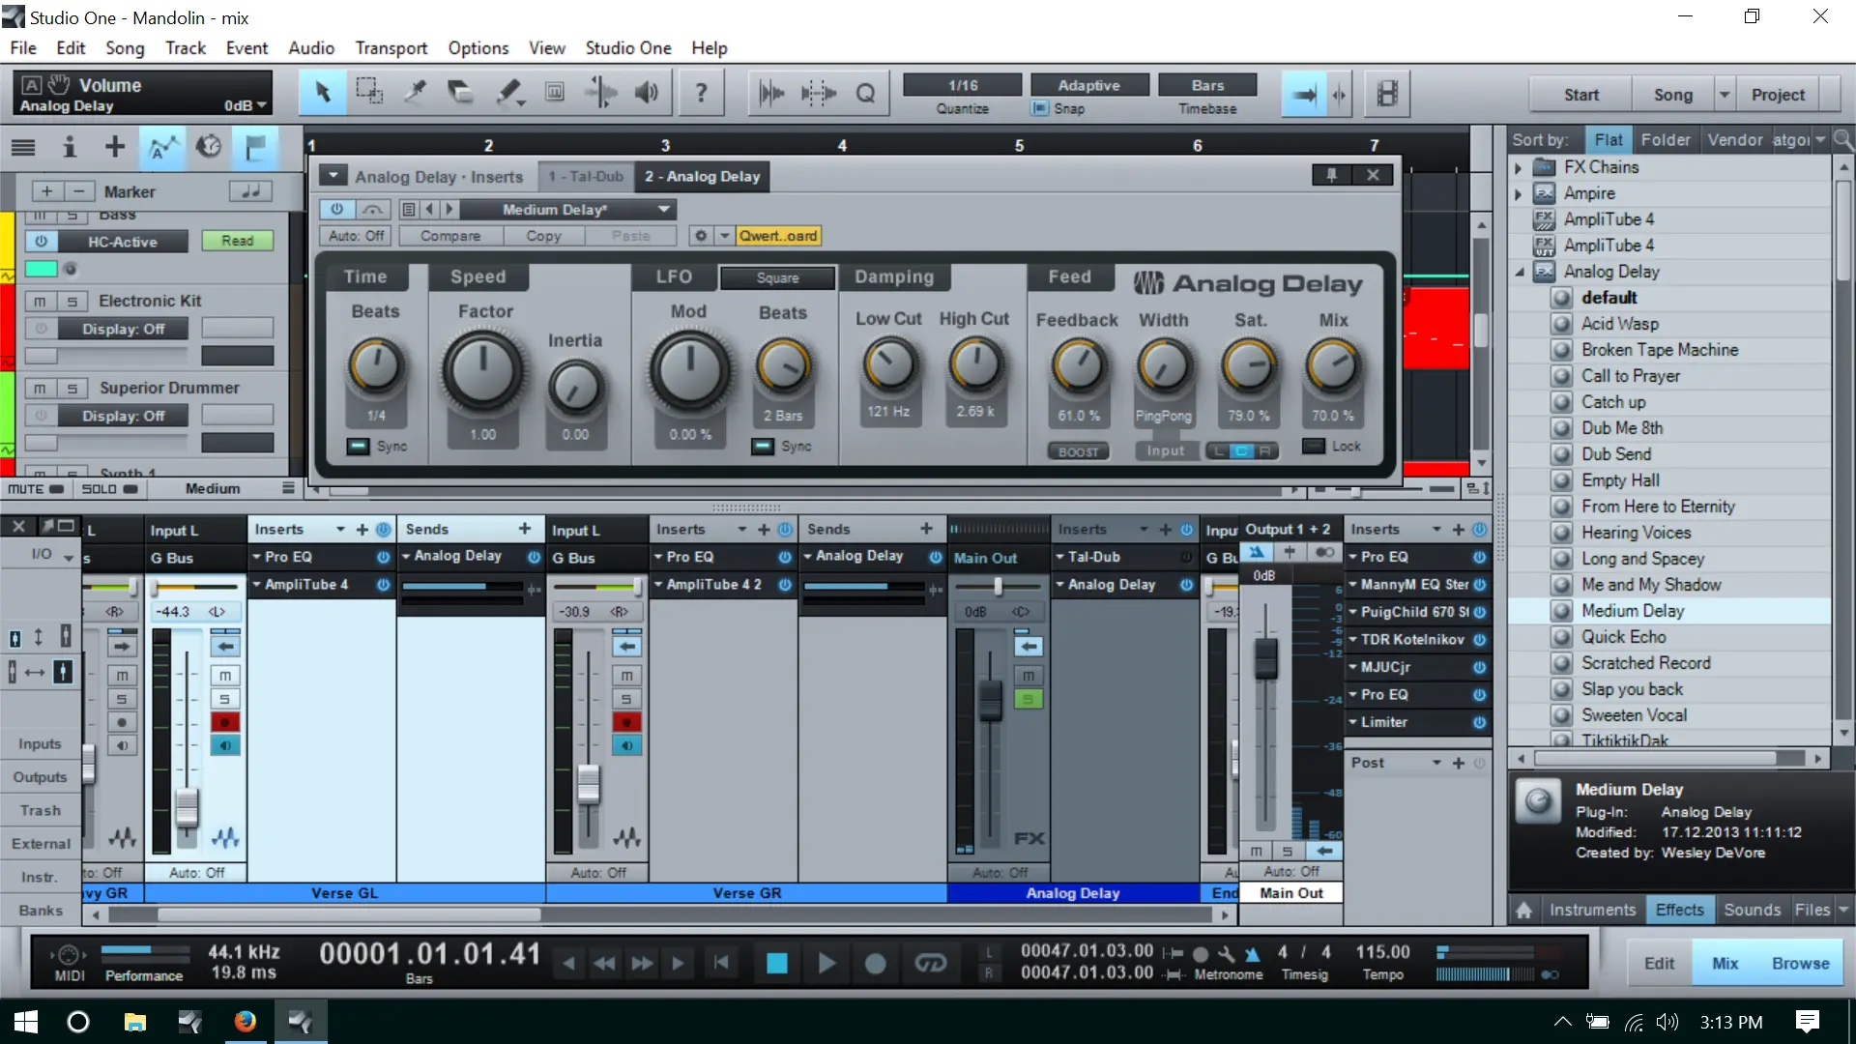Click the Play transport button
Viewport: 1856px width, 1044px height.
[826, 963]
